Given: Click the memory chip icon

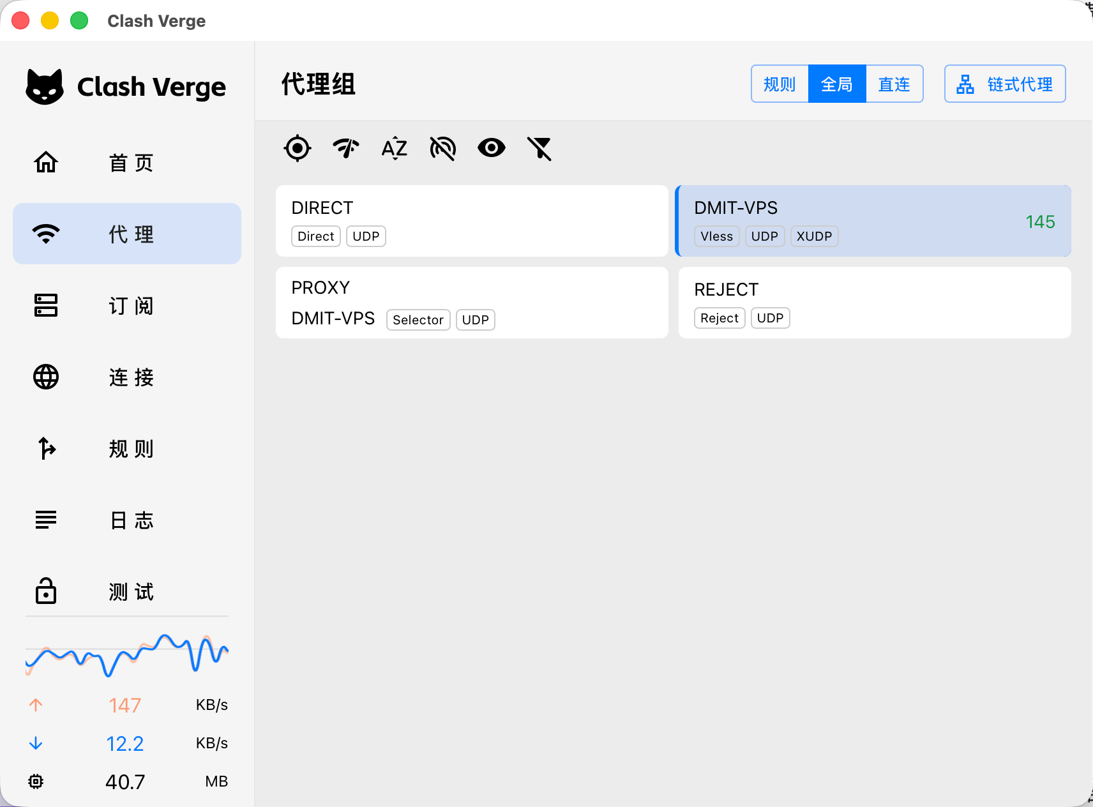Looking at the screenshot, I should tap(36, 781).
